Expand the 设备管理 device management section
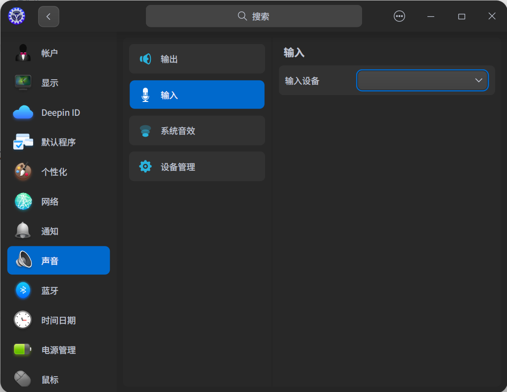This screenshot has width=507, height=392. 197,166
